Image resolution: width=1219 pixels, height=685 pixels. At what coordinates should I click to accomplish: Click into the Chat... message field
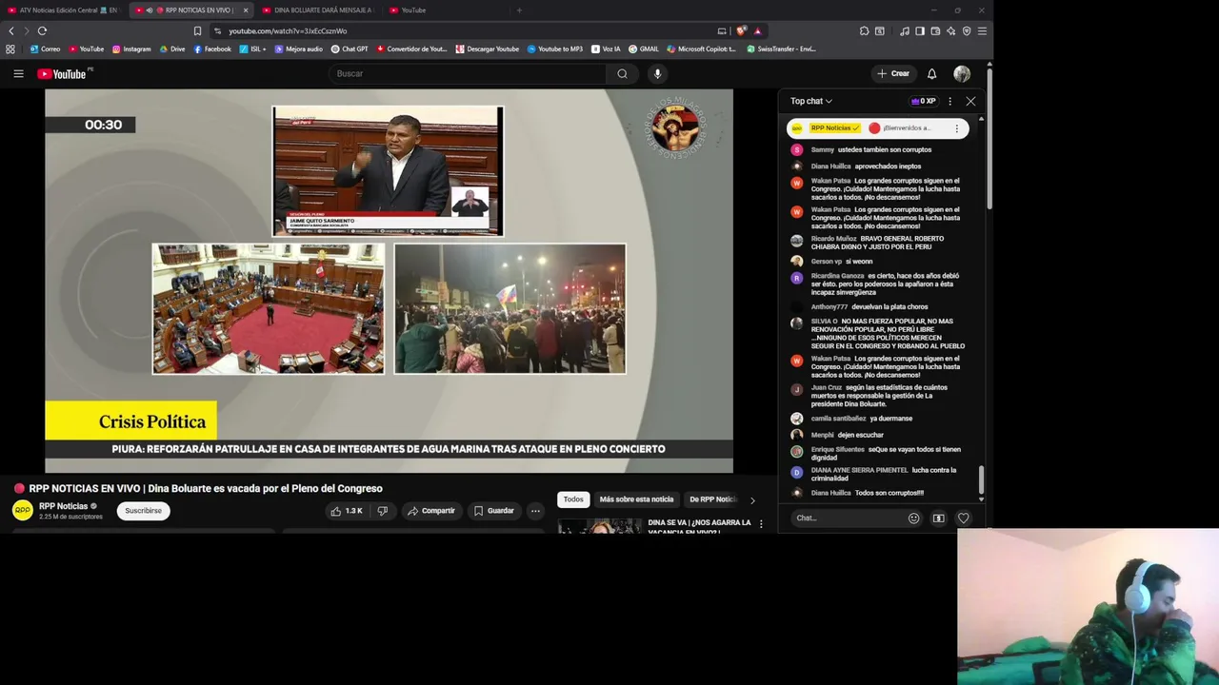[x=846, y=519]
